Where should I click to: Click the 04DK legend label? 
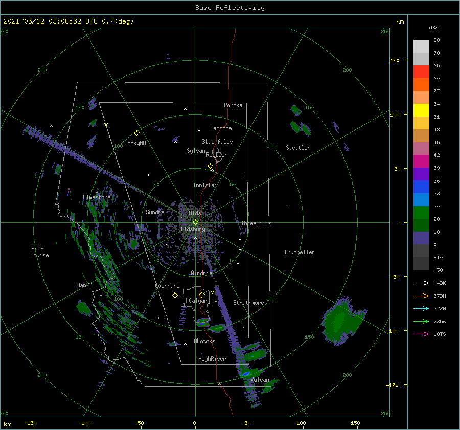pos(440,283)
